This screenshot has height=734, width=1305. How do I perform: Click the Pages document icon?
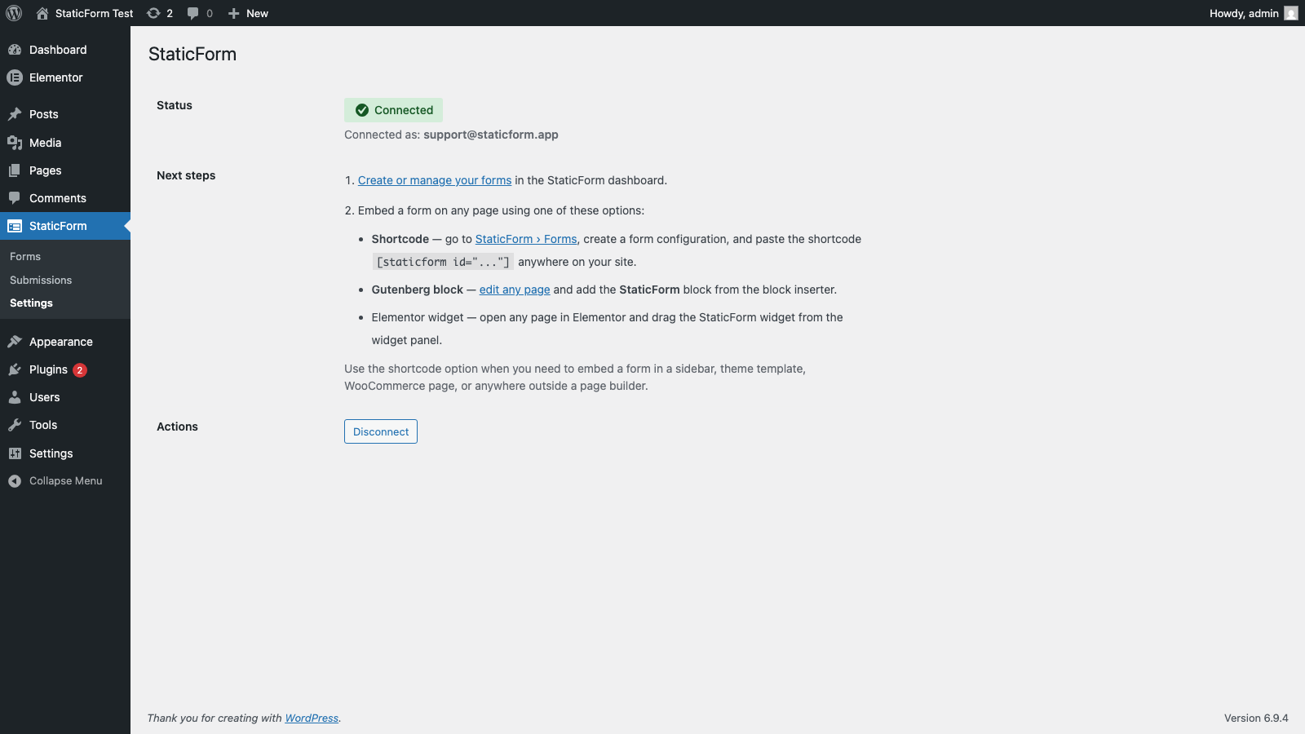(15, 170)
